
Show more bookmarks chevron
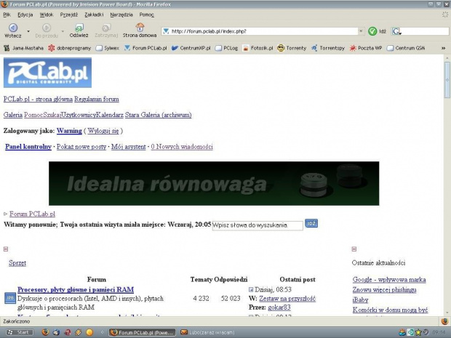point(444,48)
